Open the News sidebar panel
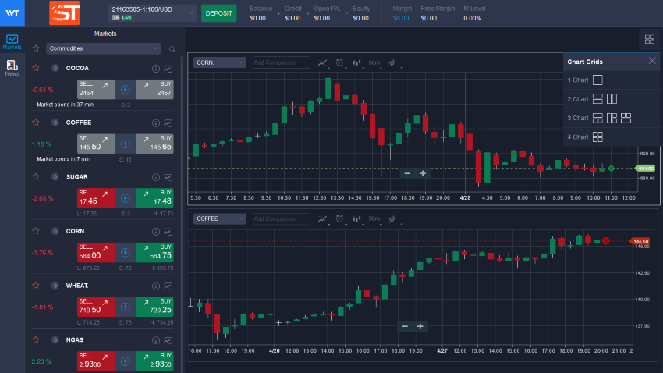663x373 pixels. click(12, 68)
